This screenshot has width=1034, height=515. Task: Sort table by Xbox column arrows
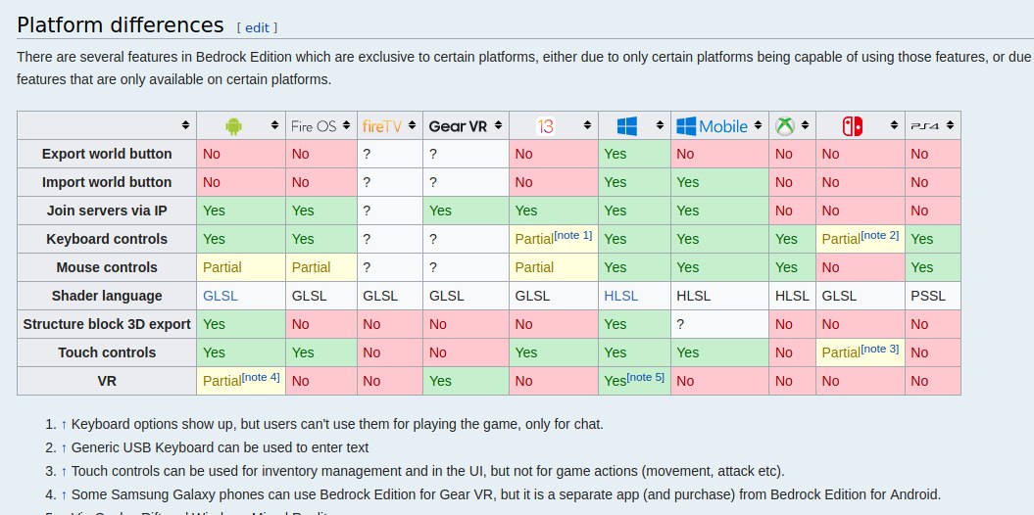click(805, 125)
